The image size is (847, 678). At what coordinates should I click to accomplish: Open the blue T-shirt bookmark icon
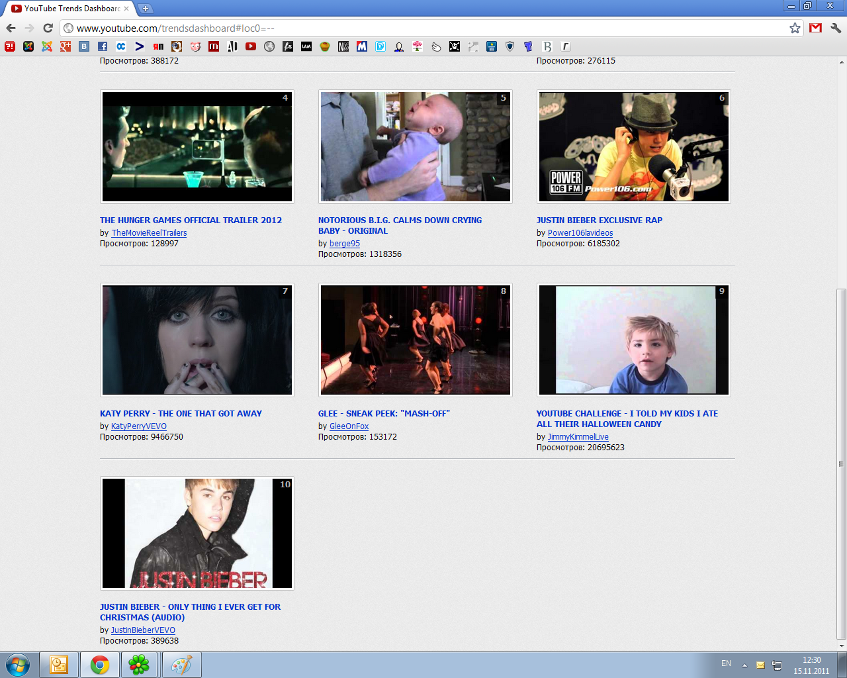pyautogui.click(x=528, y=46)
